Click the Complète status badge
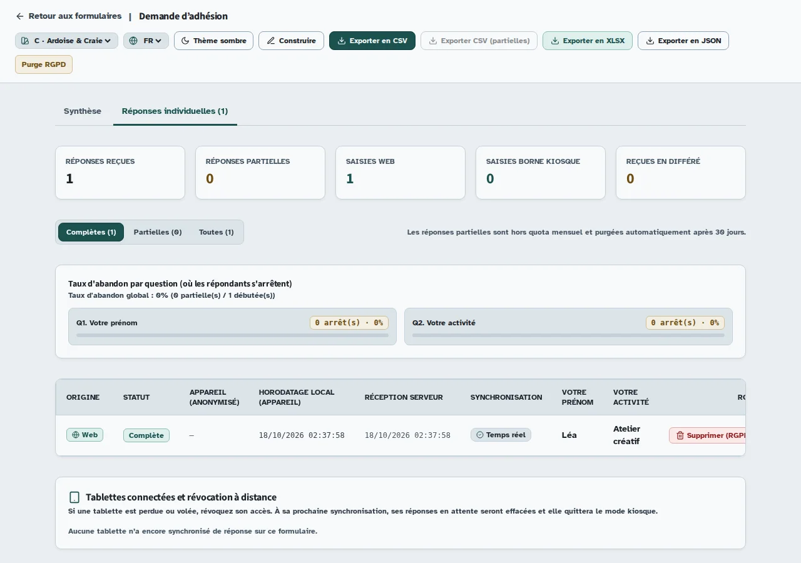The image size is (801, 563). tap(146, 435)
